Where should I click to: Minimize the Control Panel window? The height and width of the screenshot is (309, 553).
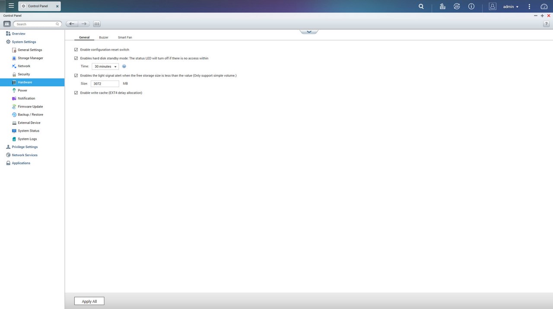[x=536, y=16]
